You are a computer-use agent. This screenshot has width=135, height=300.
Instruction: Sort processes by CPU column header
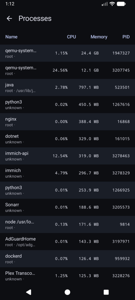click(71, 37)
